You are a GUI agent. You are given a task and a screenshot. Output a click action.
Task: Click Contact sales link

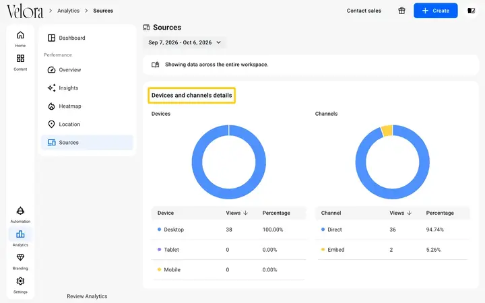[x=364, y=11]
